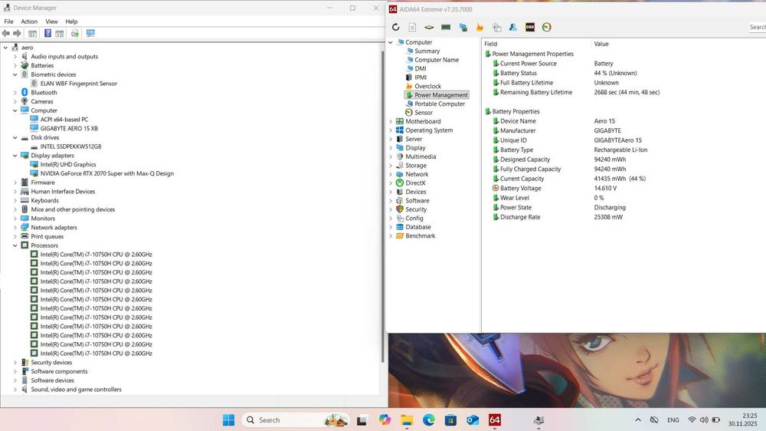Expand the Motherboard category in AIDA64

391,121
